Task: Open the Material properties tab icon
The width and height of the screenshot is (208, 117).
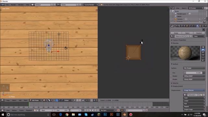Action: click(198, 26)
